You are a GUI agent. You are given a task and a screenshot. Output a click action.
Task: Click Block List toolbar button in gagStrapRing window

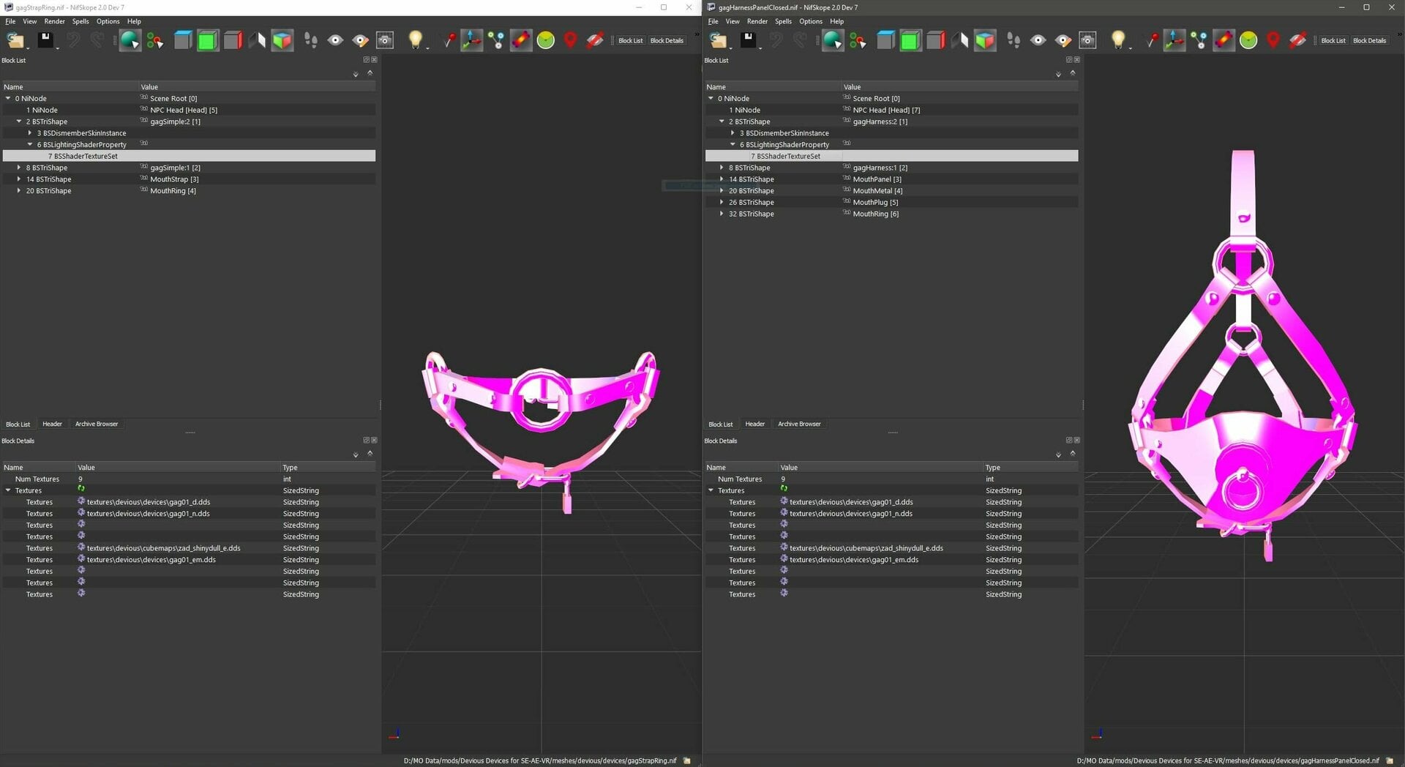[630, 40]
